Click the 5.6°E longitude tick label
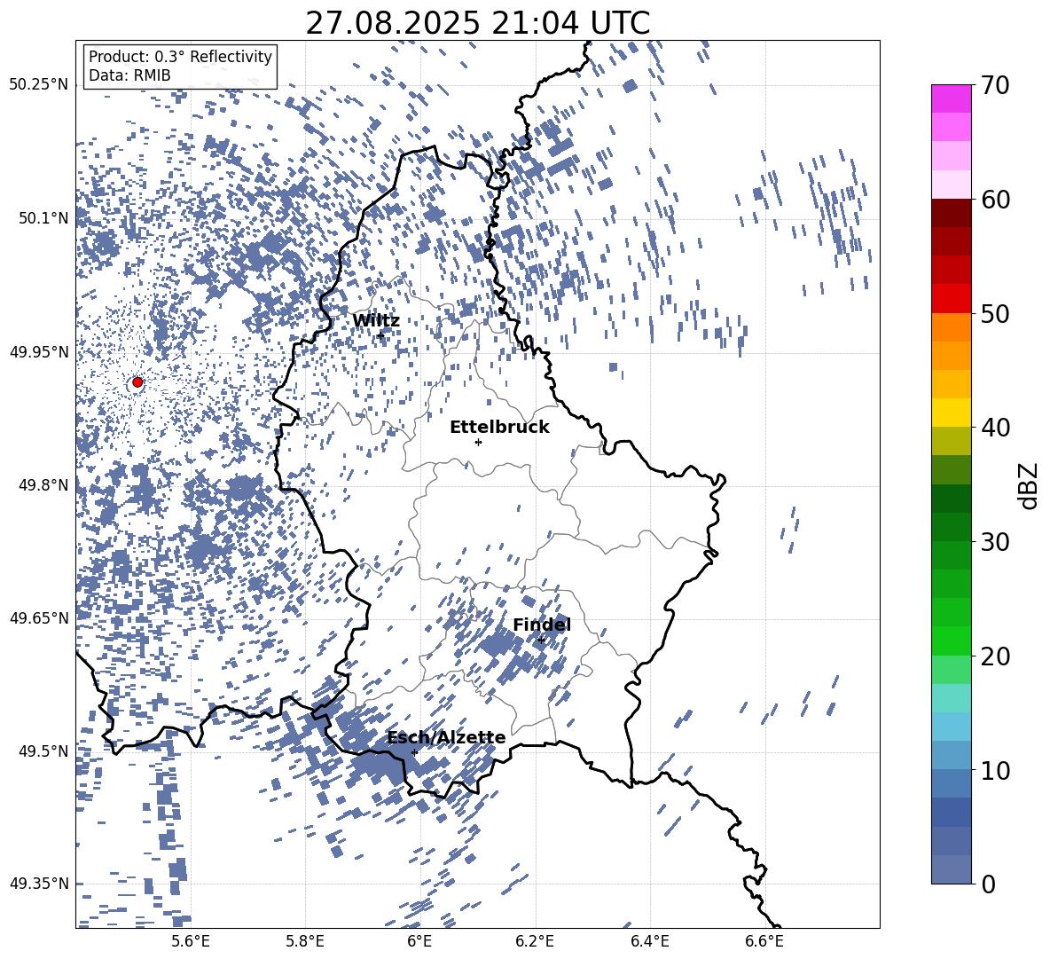The height and width of the screenshot is (959, 1050). pyautogui.click(x=190, y=941)
